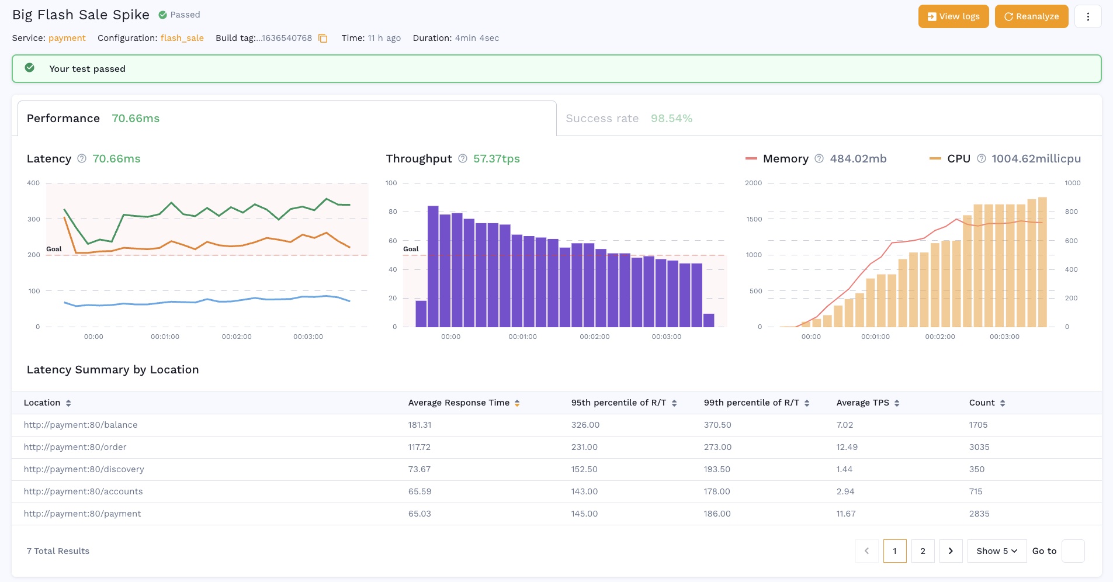
Task: Open the three-dot more options menu
Action: [1087, 16]
